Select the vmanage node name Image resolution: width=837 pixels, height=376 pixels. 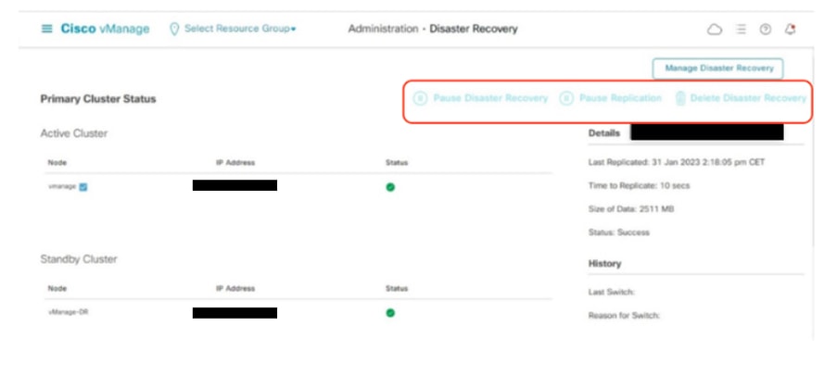click(62, 187)
